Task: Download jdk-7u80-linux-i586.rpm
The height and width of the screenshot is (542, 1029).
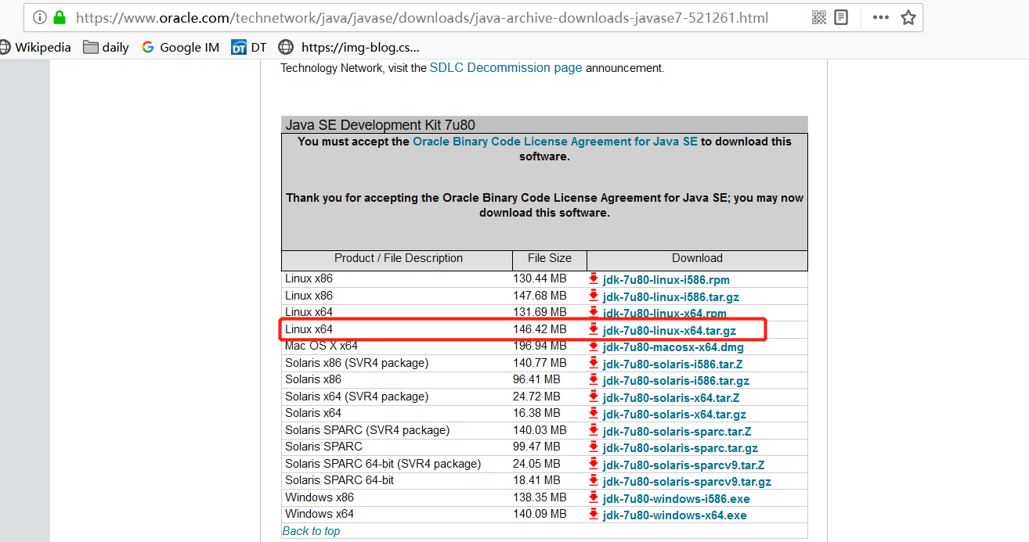Action: [x=666, y=280]
